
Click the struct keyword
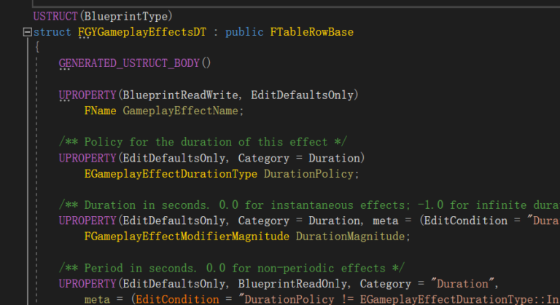tap(52, 32)
